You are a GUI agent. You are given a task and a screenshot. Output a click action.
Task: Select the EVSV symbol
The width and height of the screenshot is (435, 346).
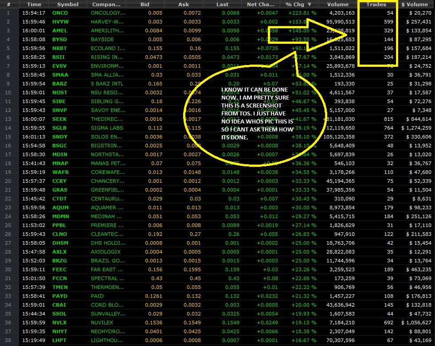pyautogui.click(x=60, y=66)
